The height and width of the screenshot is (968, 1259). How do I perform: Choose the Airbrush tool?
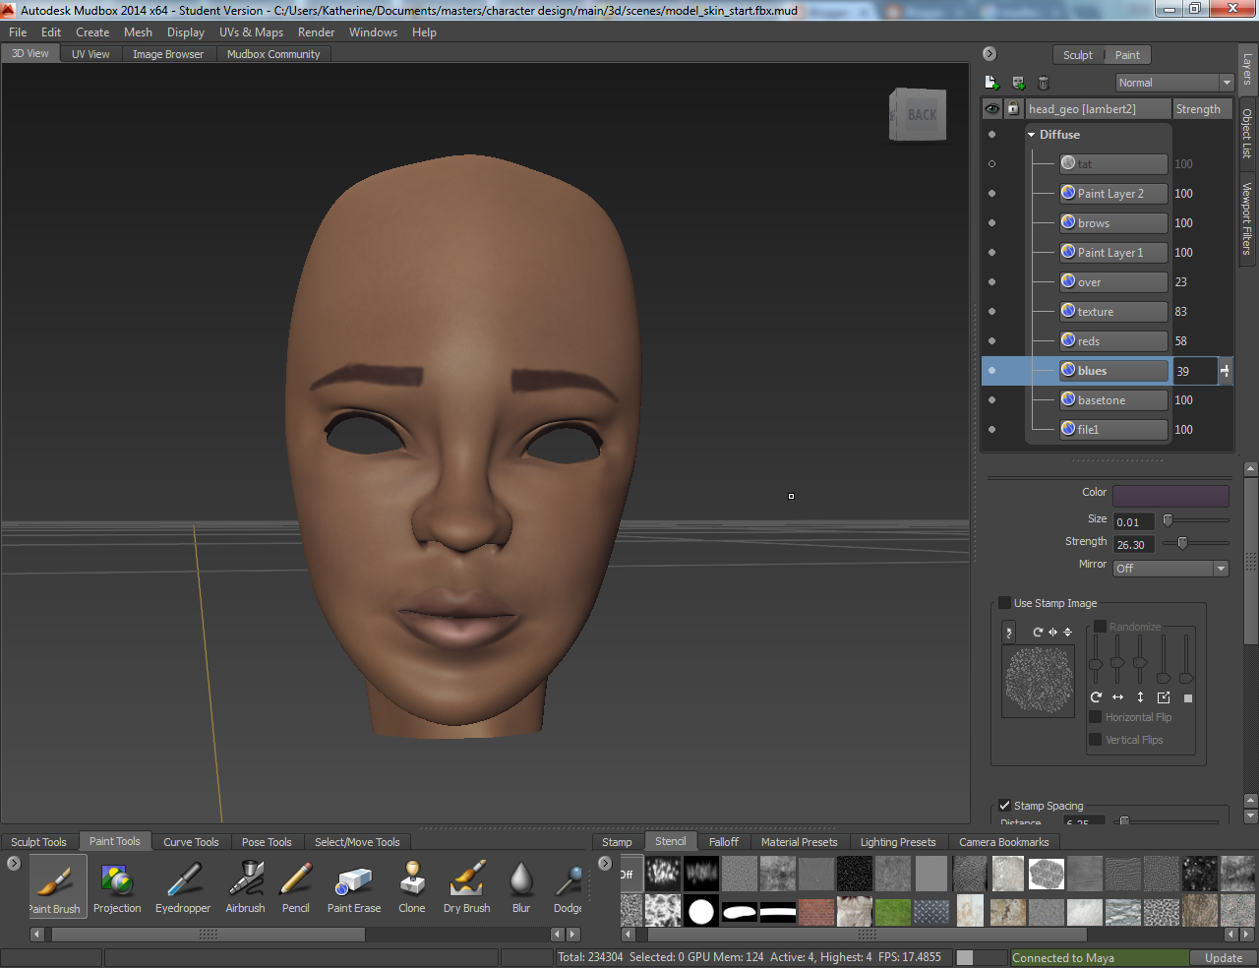245,885
